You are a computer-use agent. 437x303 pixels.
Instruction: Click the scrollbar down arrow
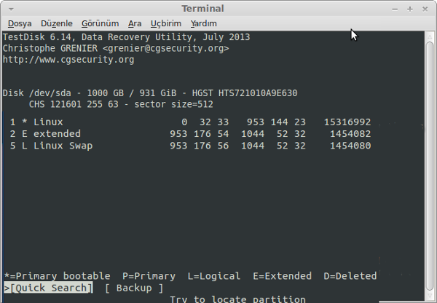pos(430,296)
